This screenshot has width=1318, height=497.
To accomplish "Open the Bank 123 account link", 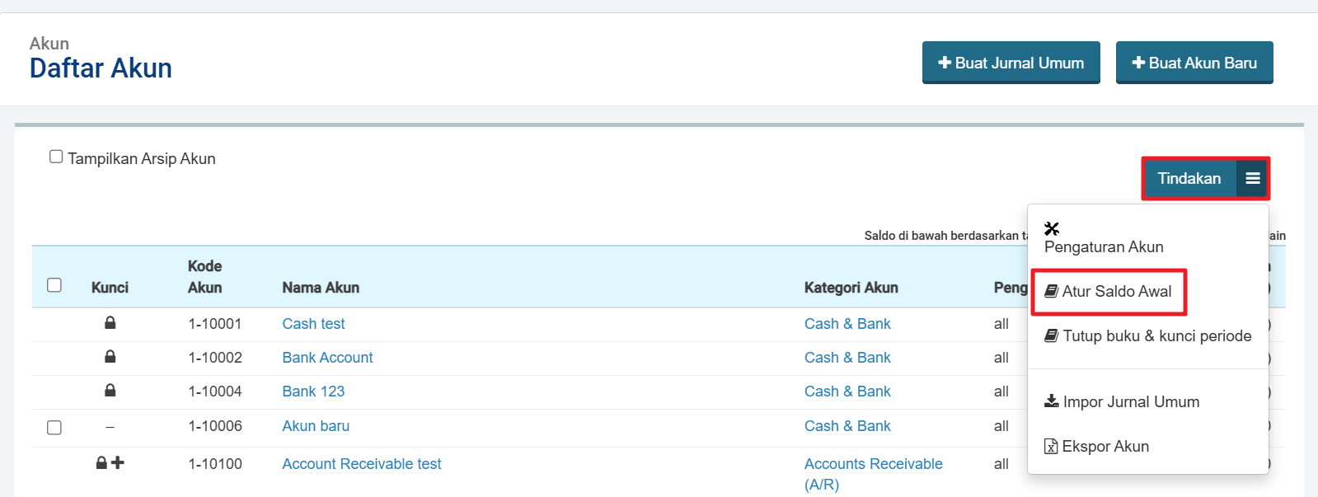I will coord(313,392).
